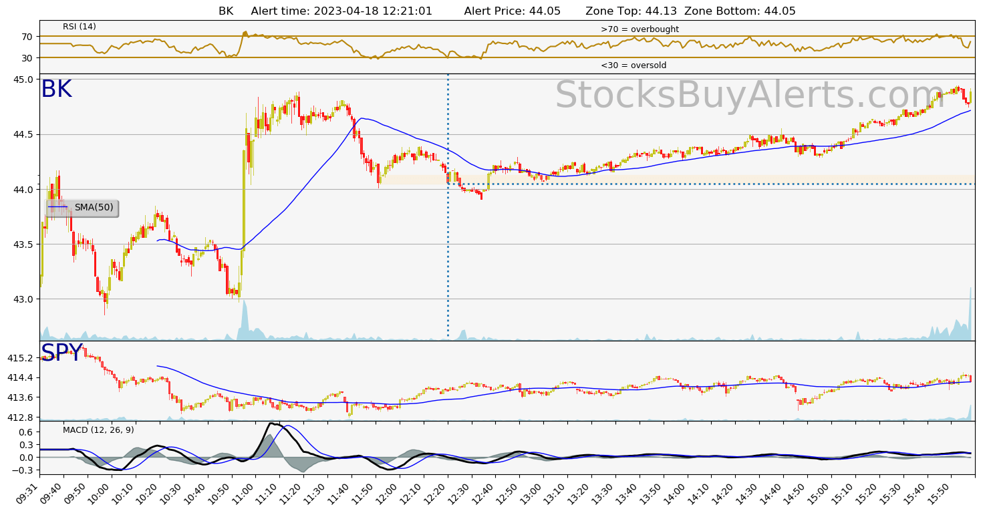Click the RSI 70 axis label
985x513 pixels.
[x=28, y=36]
